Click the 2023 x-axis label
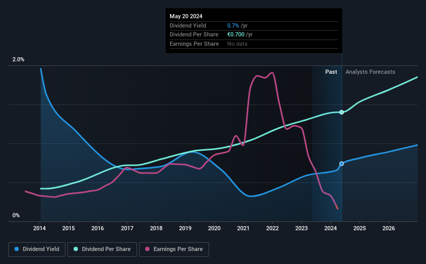Image resolution: width=426 pixels, height=264 pixels. pyautogui.click(x=301, y=228)
